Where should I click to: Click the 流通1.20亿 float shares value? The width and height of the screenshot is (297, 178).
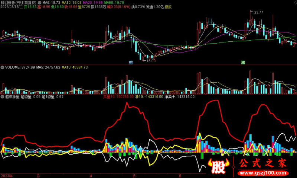[155, 7]
